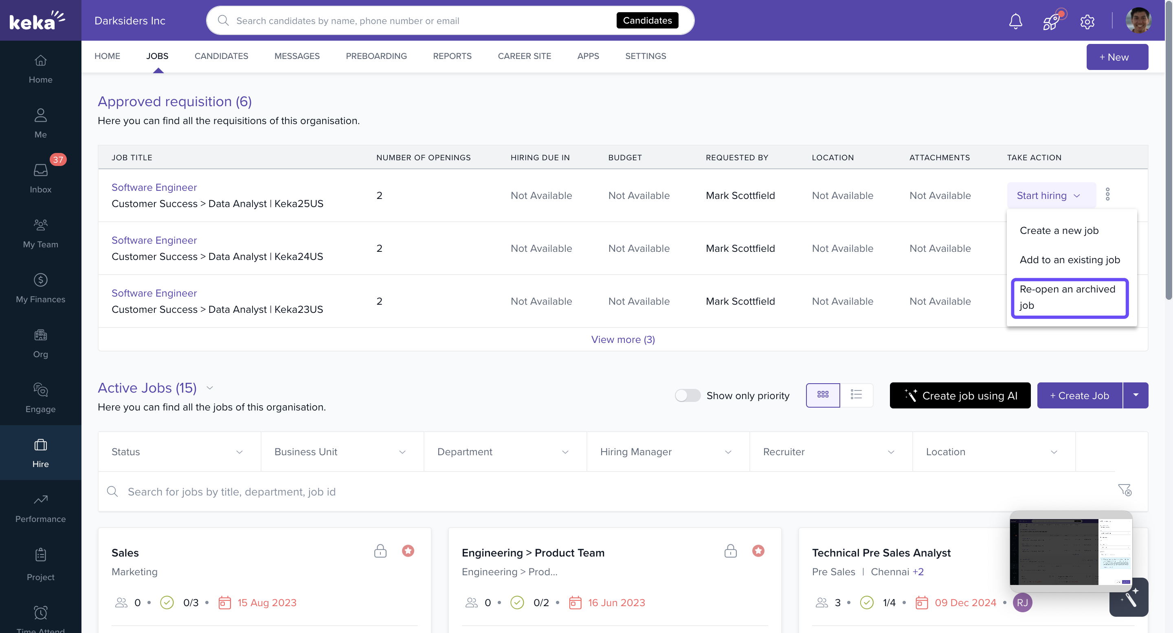Click the clear filters funnel icon
The image size is (1173, 633).
tap(1124, 490)
